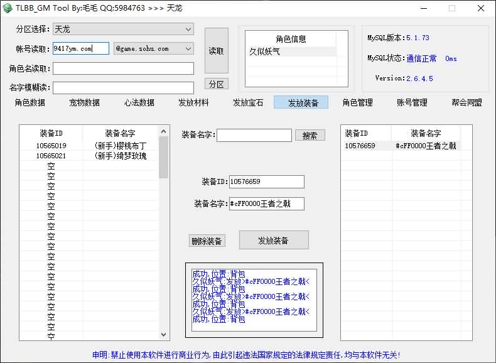Switch to the 发放材料 tab
Viewport: 496px width, 363px height.
[193, 102]
